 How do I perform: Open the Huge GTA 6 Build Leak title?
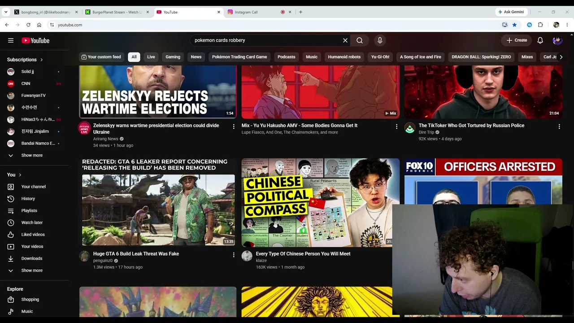136,254
